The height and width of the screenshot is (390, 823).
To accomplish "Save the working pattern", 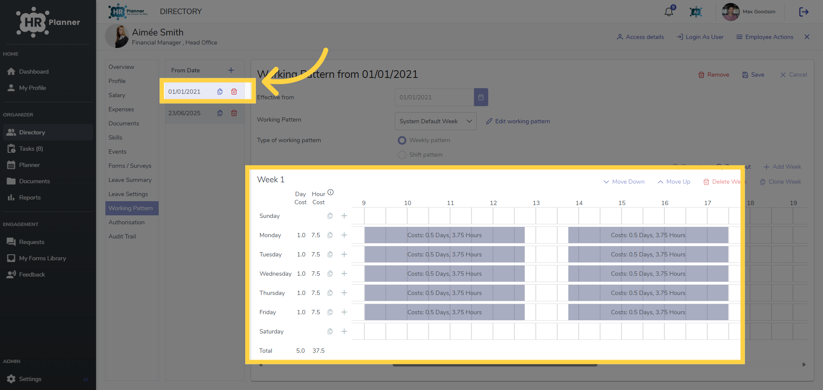I will coord(753,75).
